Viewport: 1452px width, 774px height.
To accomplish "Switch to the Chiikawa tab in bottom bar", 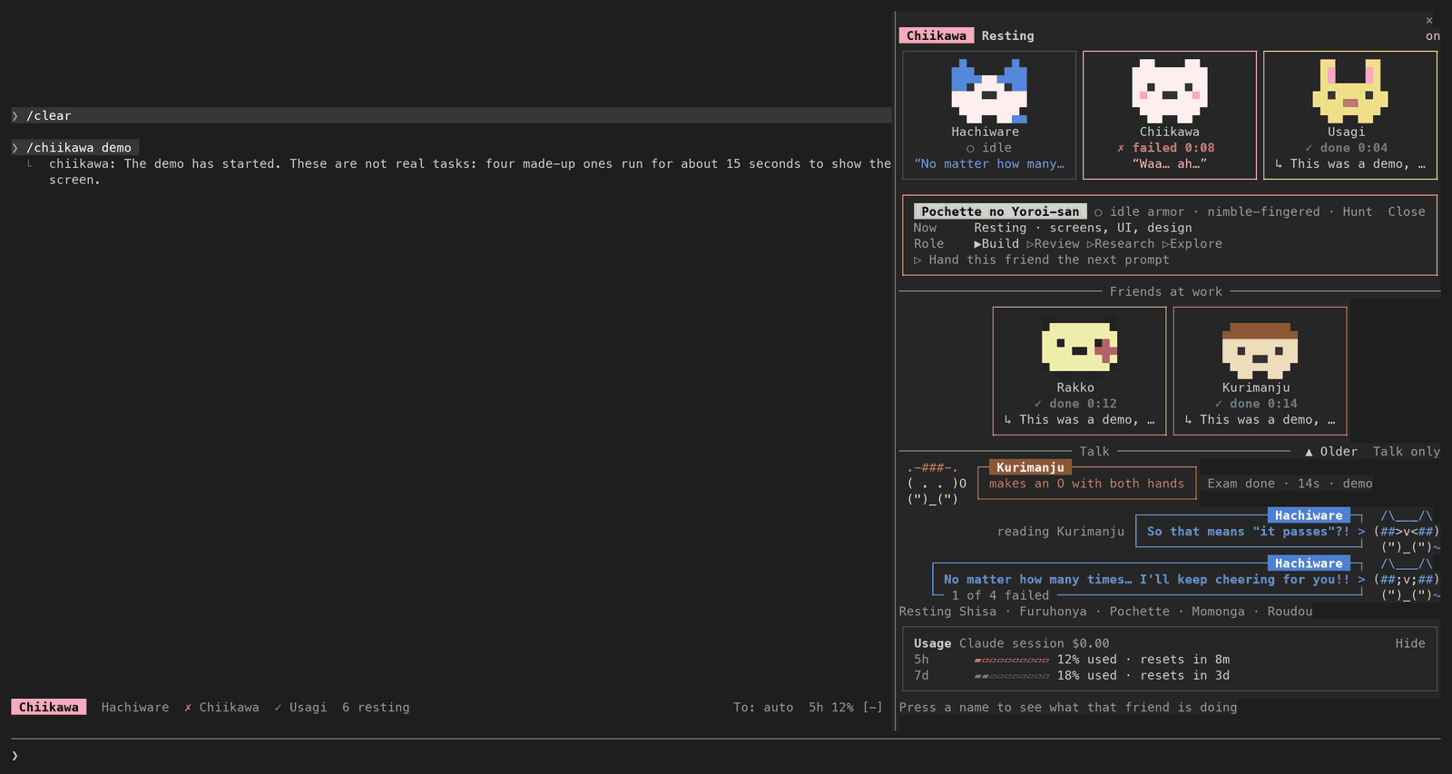I will 49,708.
